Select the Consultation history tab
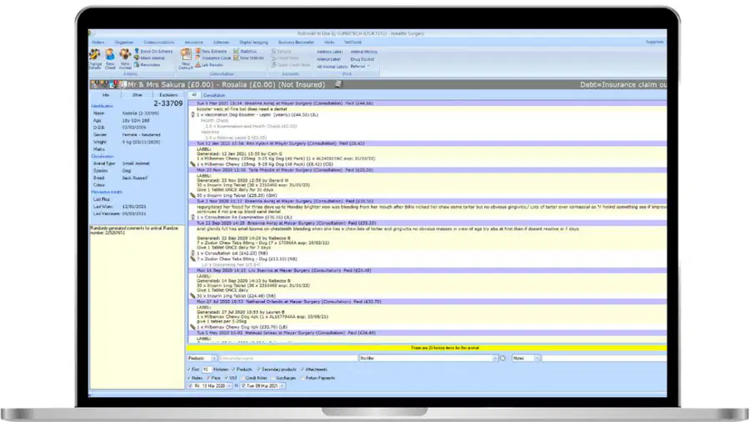This screenshot has width=750, height=422. coord(214,95)
